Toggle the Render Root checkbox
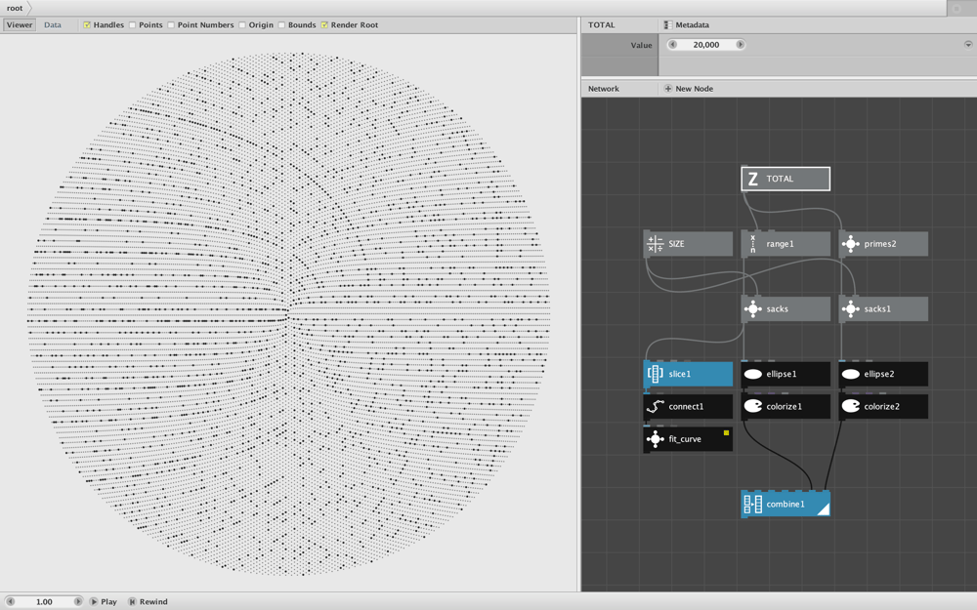The width and height of the screenshot is (977, 610). coord(324,25)
